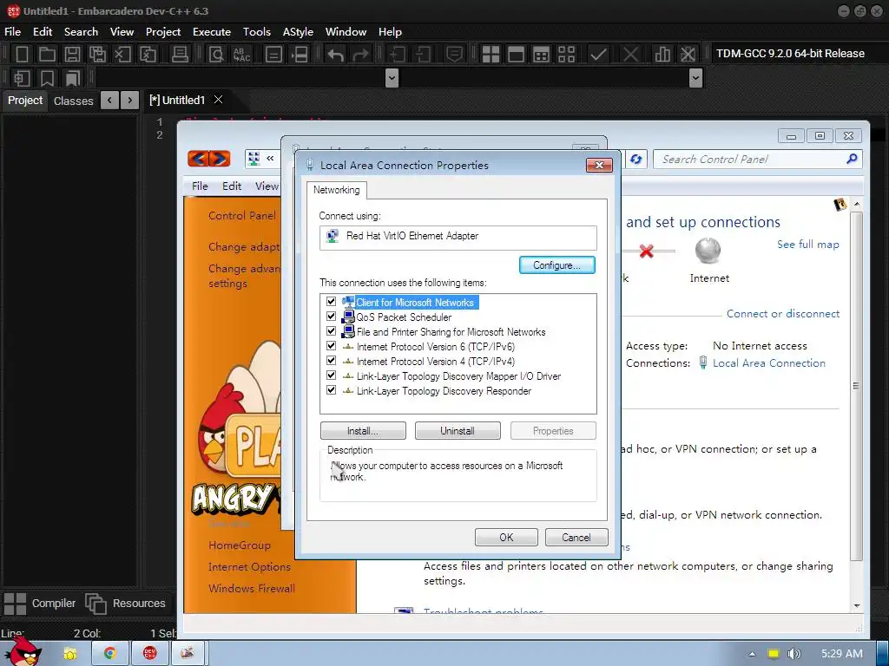Click the volume speaker tray icon
Screen dimensions: 889x666
(x=794, y=654)
